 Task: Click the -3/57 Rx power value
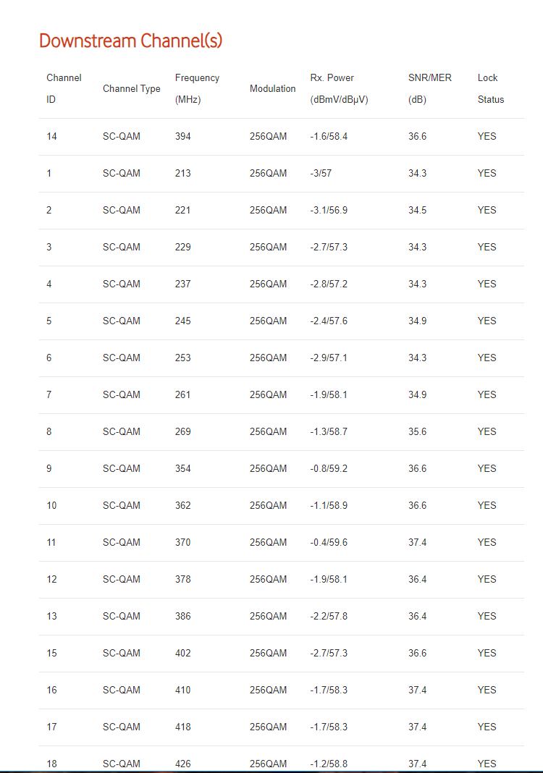point(321,174)
